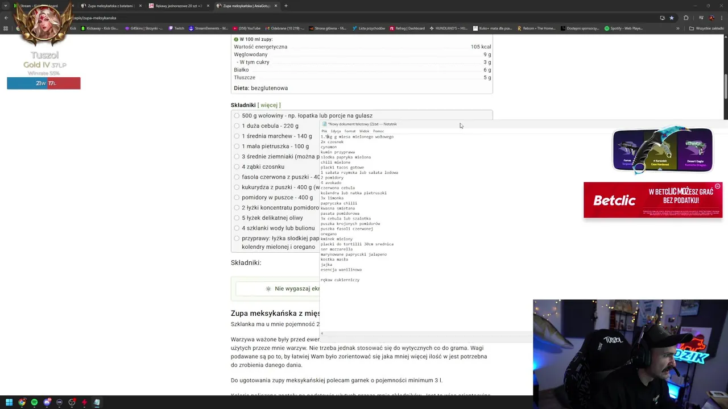Open Notatnik from taskbar
728x409 pixels.
click(x=97, y=402)
